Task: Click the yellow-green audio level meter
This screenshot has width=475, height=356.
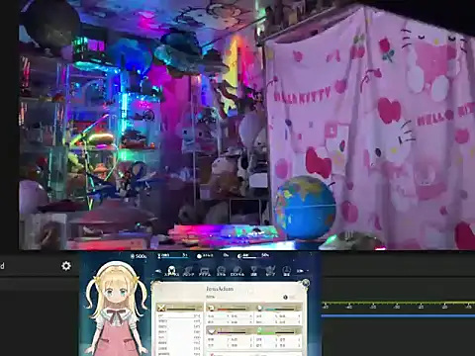Action: 398,303
